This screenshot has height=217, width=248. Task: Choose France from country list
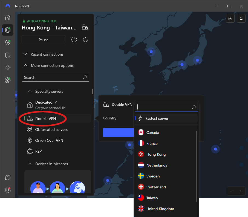pos(166,143)
